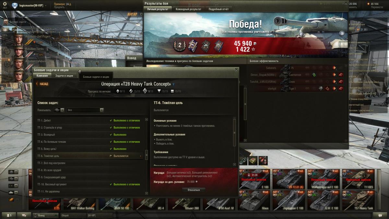
Task: Open the Взвод platoon chat button
Action: click(45, 215)
